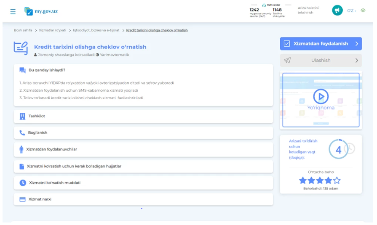Click the O'rtacha baho label
Screen dimensions: 377x225
(x=321, y=172)
